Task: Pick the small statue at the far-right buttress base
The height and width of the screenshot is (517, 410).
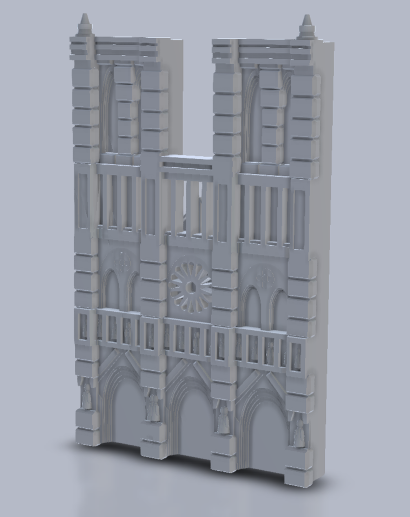Action: click(299, 433)
